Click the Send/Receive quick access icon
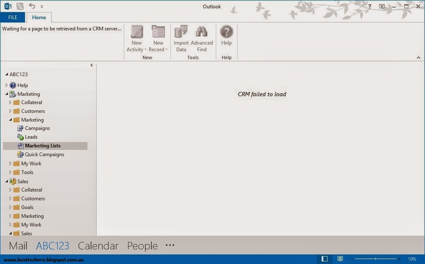 [20, 6]
